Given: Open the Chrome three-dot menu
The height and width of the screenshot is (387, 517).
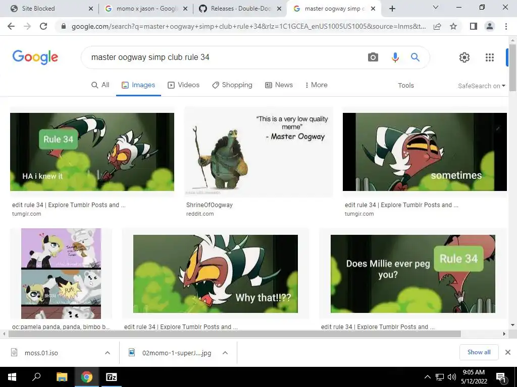Looking at the screenshot, I should pos(506,26).
